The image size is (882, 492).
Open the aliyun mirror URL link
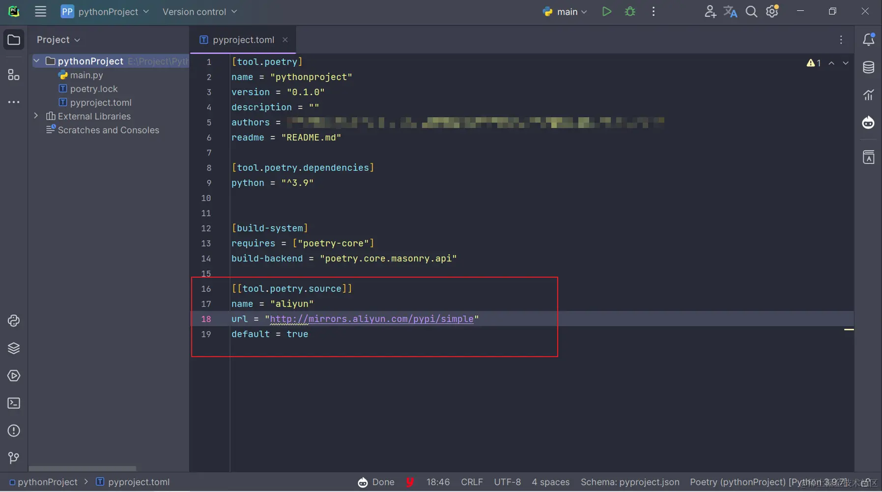pos(371,319)
